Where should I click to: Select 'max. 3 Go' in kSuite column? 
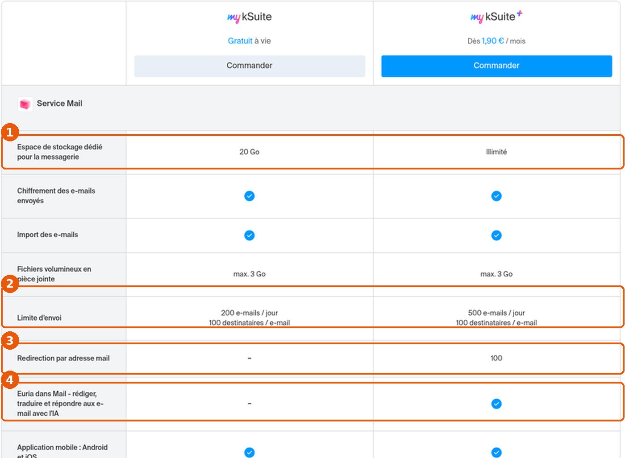pos(250,274)
